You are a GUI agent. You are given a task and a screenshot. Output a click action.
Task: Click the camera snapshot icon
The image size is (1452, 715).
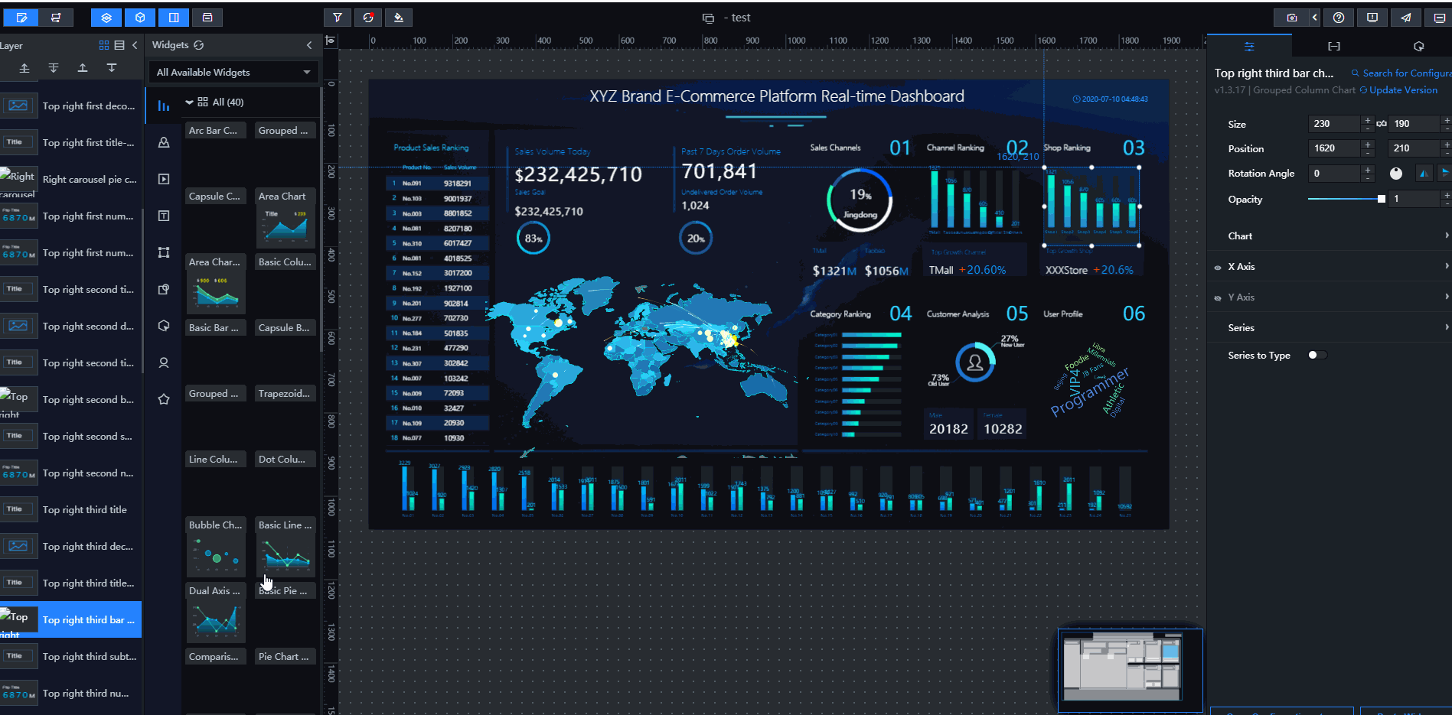pyautogui.click(x=1291, y=18)
